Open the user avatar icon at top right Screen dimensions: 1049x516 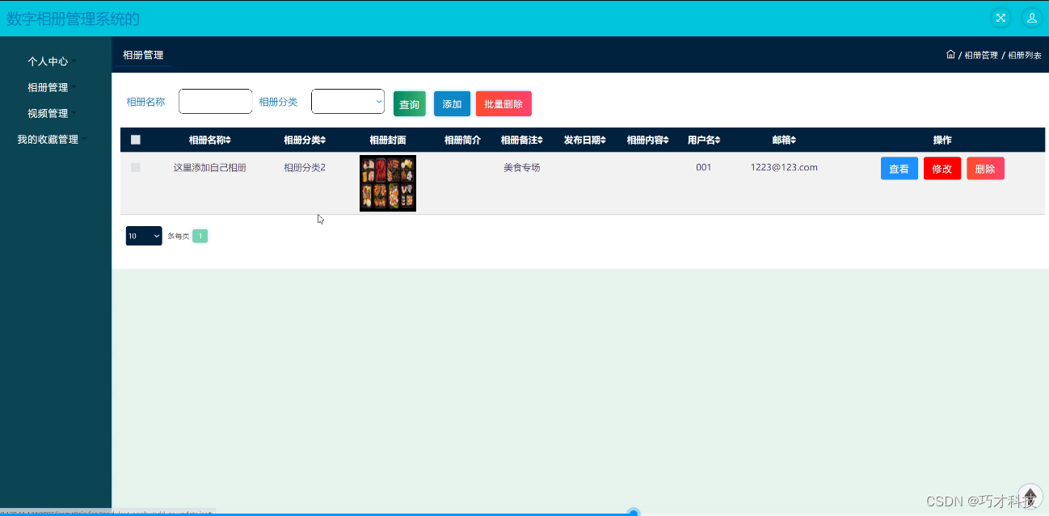(x=1032, y=17)
